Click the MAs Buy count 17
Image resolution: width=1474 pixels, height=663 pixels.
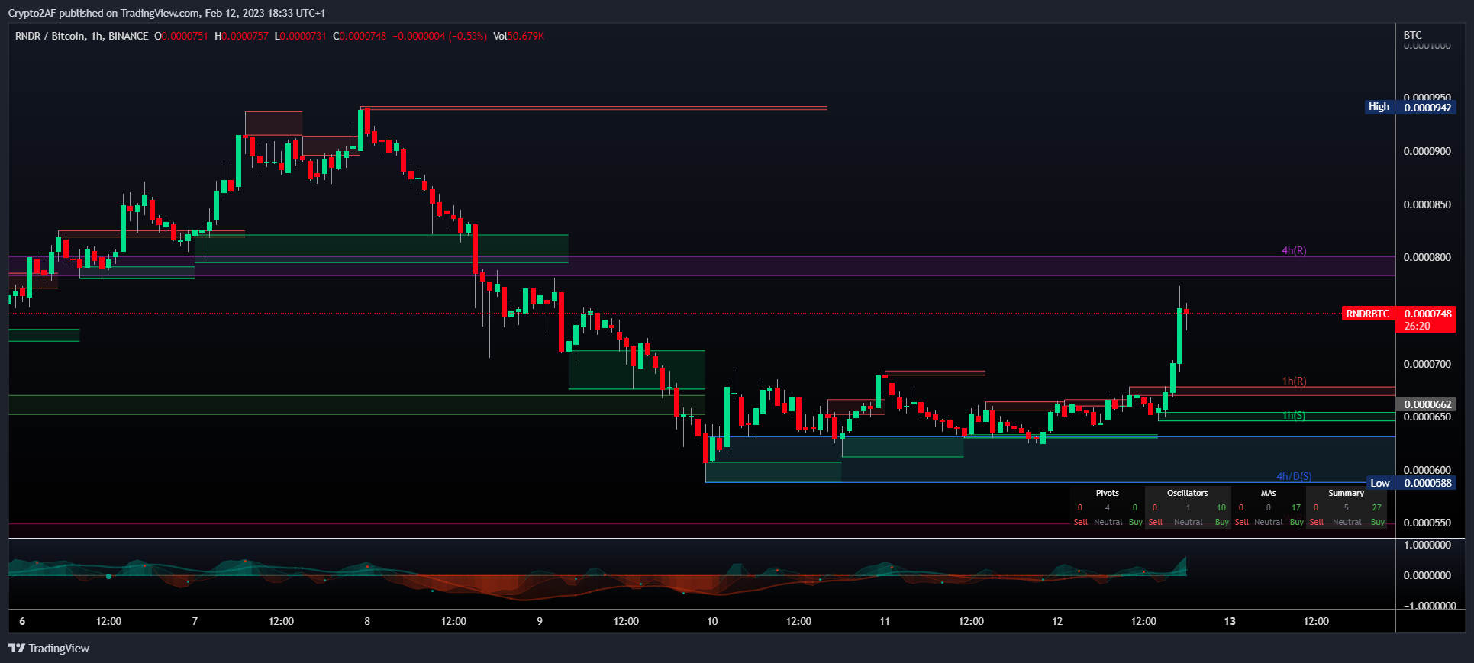click(1295, 507)
